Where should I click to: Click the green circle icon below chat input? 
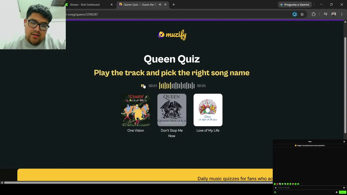point(275,192)
